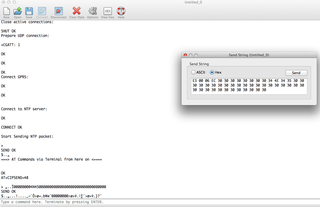Select the Connect toolbar icon
The width and height of the screenshot is (320, 207).
[42, 12]
